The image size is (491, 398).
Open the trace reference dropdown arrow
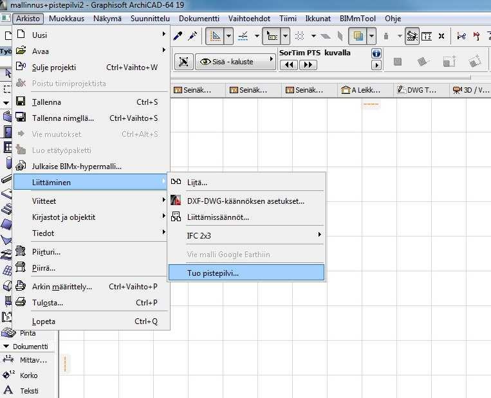coord(371,36)
